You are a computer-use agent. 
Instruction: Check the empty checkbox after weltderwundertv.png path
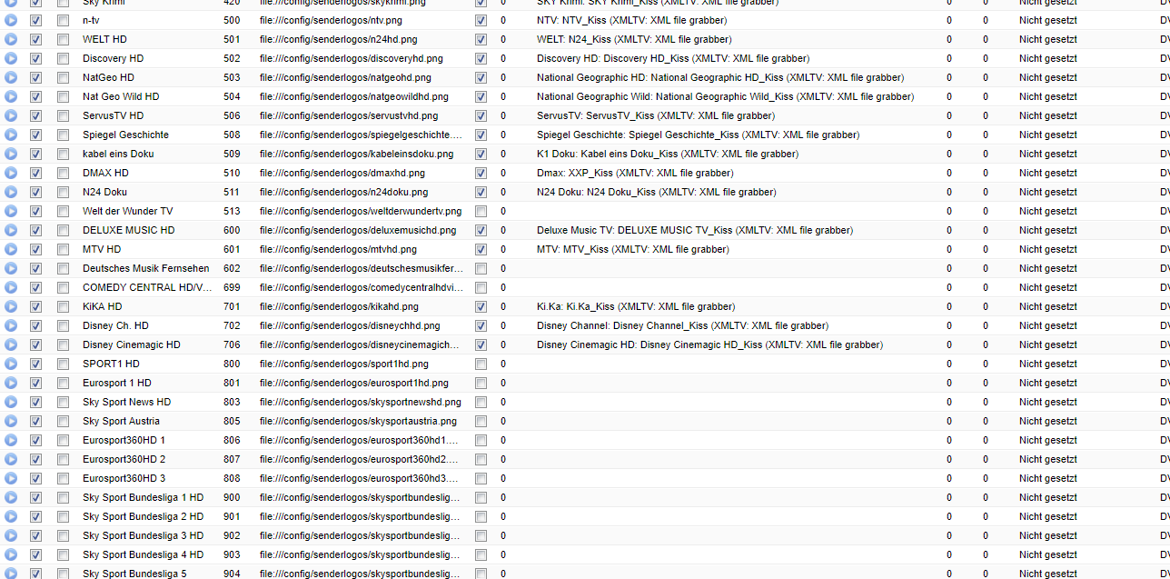(x=481, y=211)
